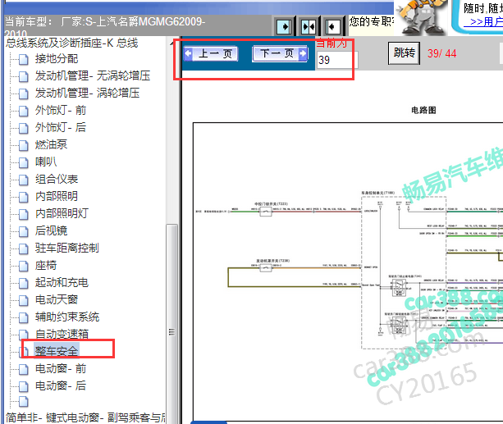
Task: Open 自动变速箱 diagram entry
Action: pos(62,334)
